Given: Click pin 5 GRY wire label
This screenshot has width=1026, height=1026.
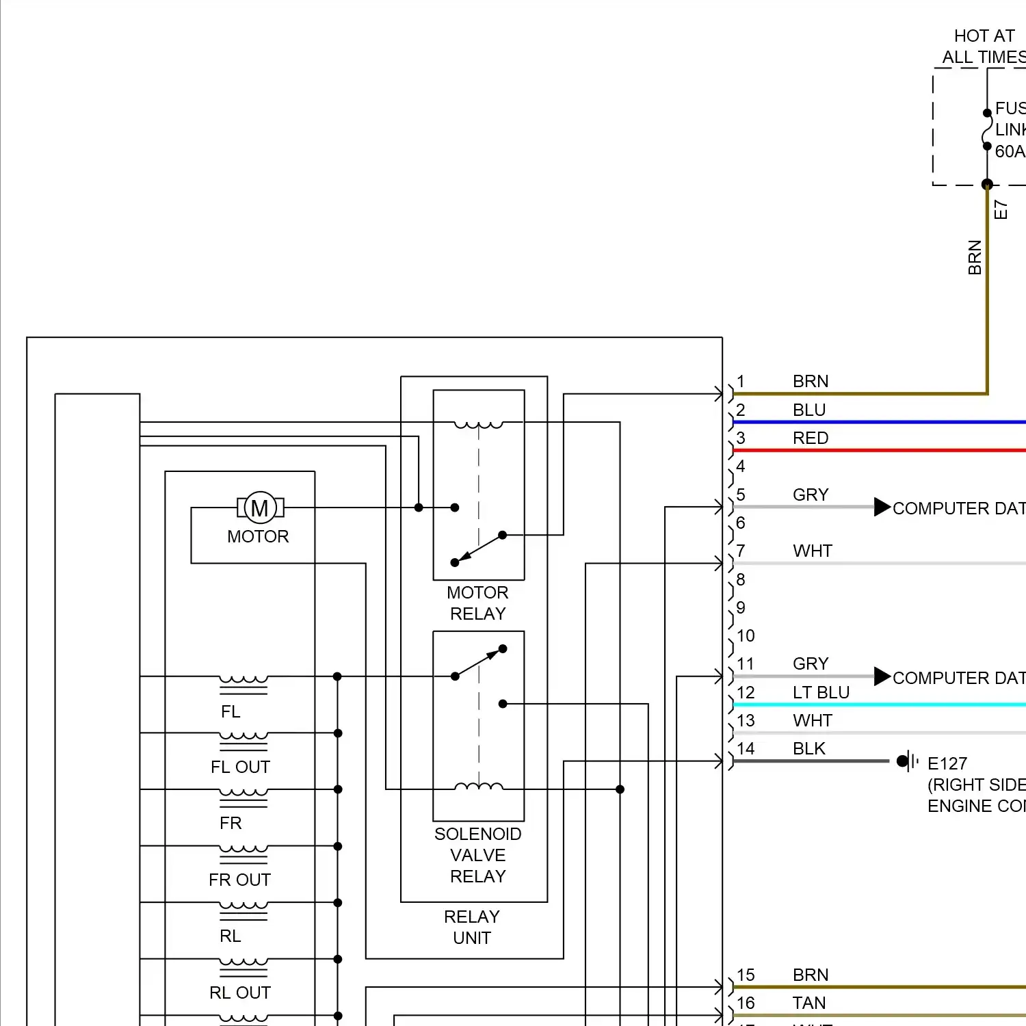Looking at the screenshot, I should [x=811, y=495].
